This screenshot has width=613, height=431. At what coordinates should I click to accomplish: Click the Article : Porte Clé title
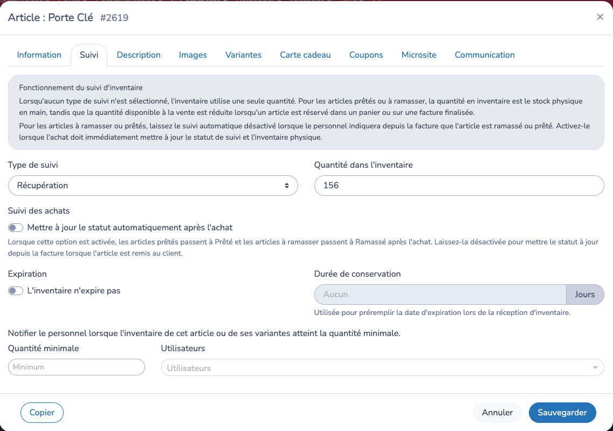pyautogui.click(x=51, y=18)
